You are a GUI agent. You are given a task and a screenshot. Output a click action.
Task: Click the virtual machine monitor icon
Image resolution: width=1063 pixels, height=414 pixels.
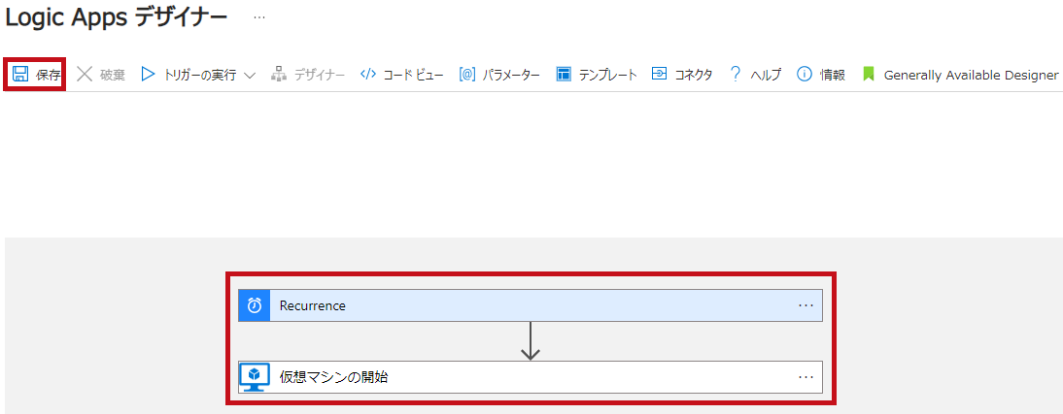255,377
